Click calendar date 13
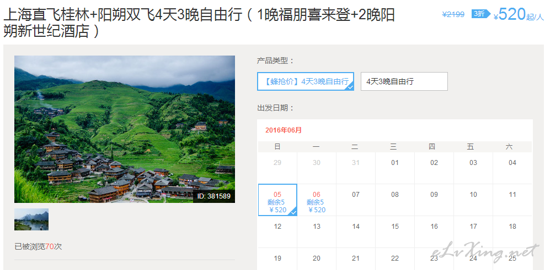 tap(316, 232)
